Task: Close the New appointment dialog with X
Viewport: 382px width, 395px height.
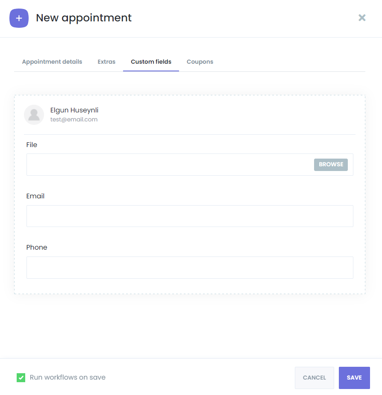Action: (362, 18)
